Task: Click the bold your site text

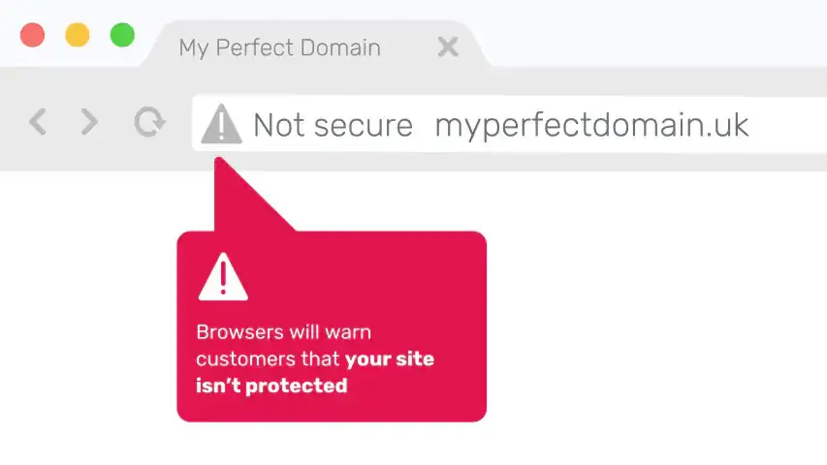Action: 389,359
